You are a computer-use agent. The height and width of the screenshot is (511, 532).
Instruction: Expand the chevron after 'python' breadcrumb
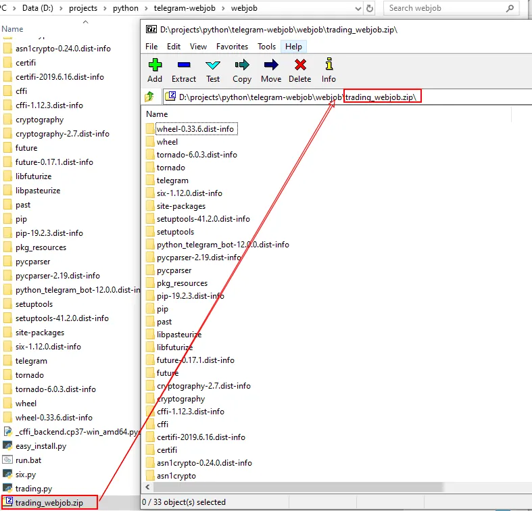pos(146,8)
